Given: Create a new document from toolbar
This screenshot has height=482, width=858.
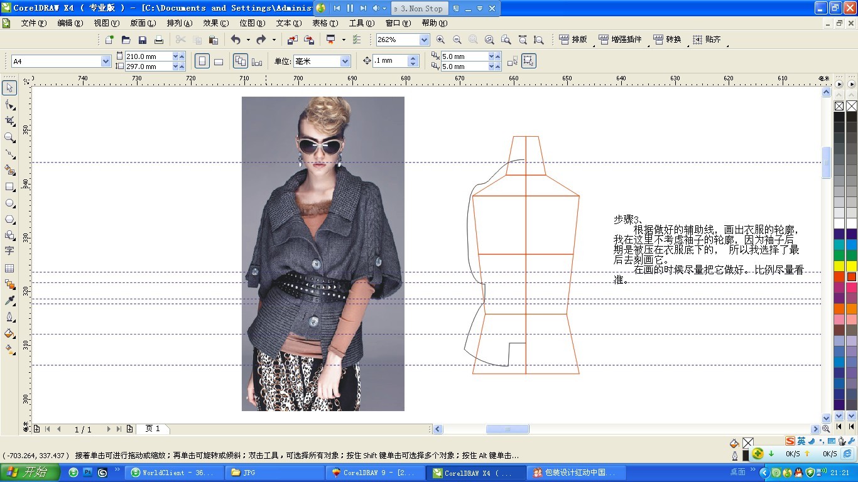Looking at the screenshot, I should pyautogui.click(x=109, y=40).
